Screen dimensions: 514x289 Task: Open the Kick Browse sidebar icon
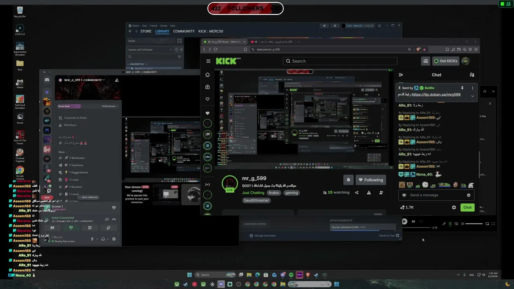click(207, 87)
